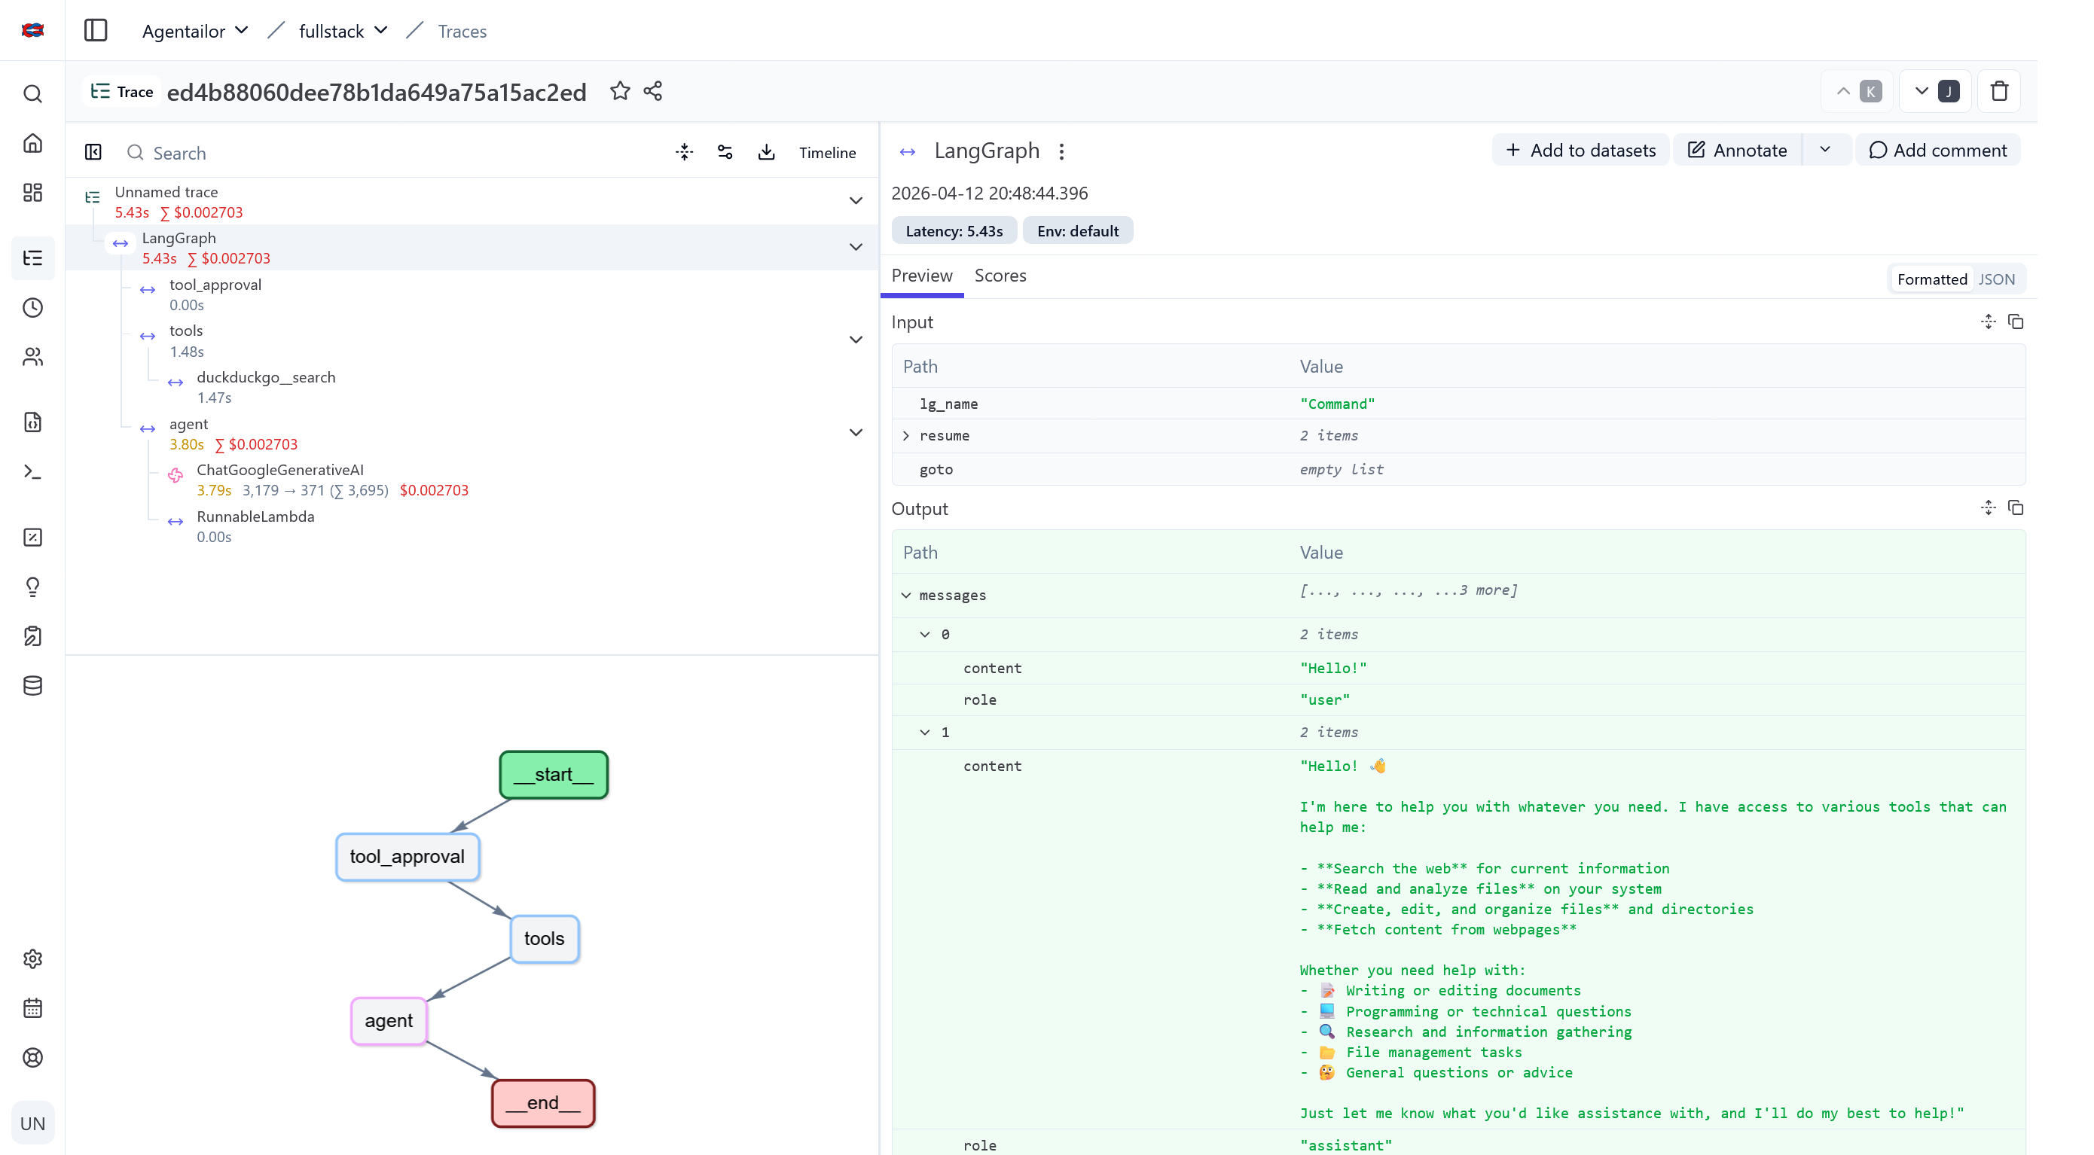Click Add to datasets button
The image size is (2094, 1155).
(1580, 150)
